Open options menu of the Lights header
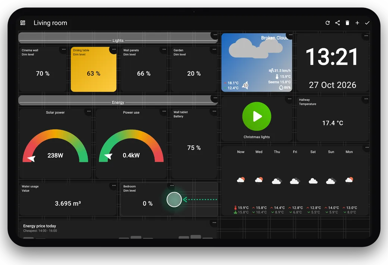Viewport: 388px width, 265px height. point(215,35)
